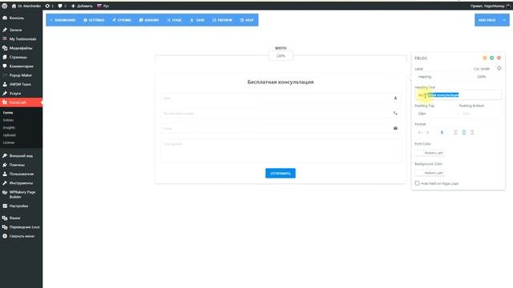513x288 pixels.
Task: Preview the form from blue toolbar
Action: click(x=222, y=20)
